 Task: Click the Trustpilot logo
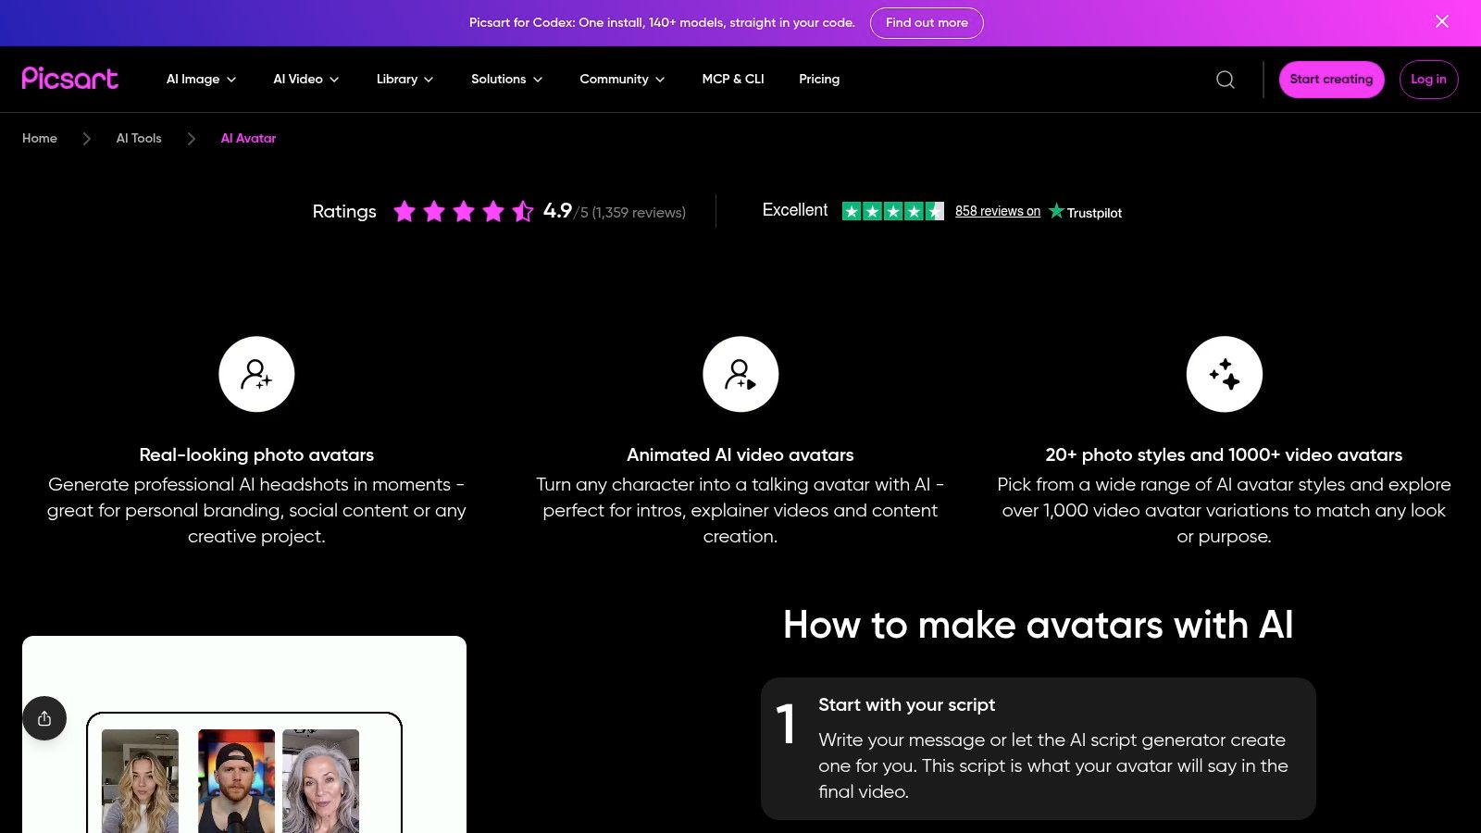[x=1085, y=212]
